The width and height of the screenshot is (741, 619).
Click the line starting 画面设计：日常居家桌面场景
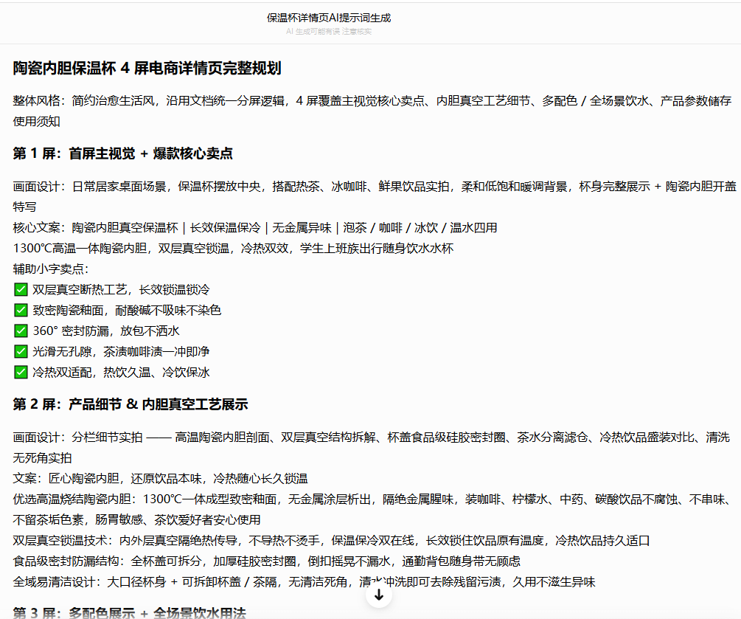point(375,197)
